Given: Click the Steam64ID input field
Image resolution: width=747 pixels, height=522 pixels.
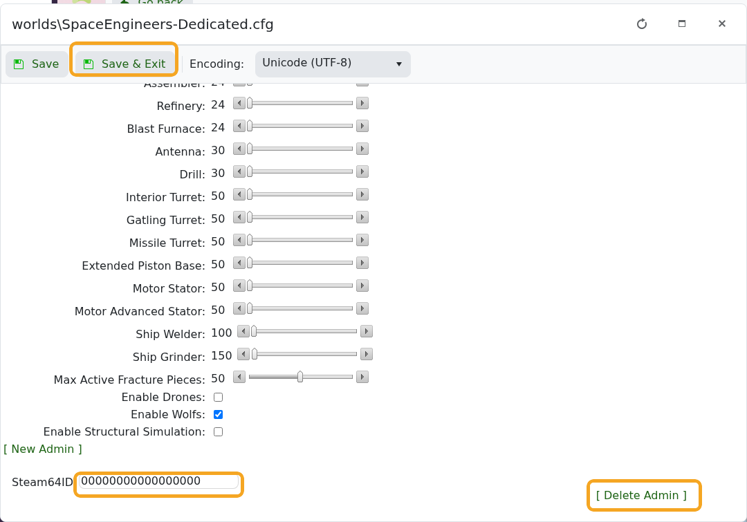Looking at the screenshot, I should [158, 481].
